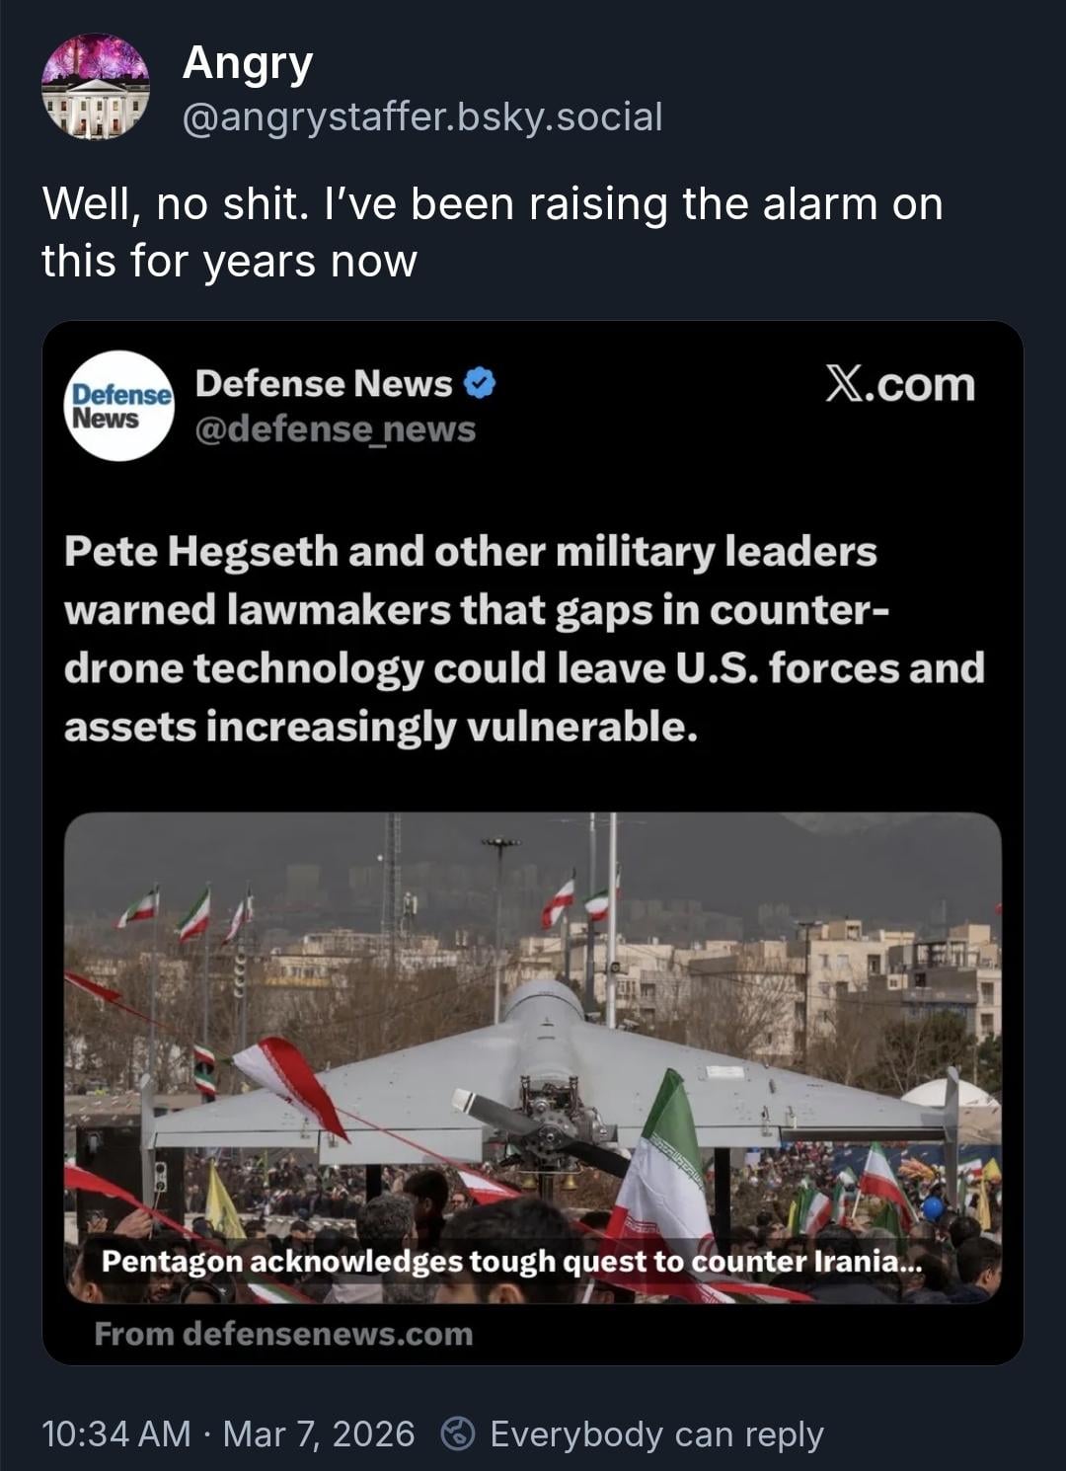Open the drone photo thumbnail
The image size is (1066, 1471).
(533, 987)
